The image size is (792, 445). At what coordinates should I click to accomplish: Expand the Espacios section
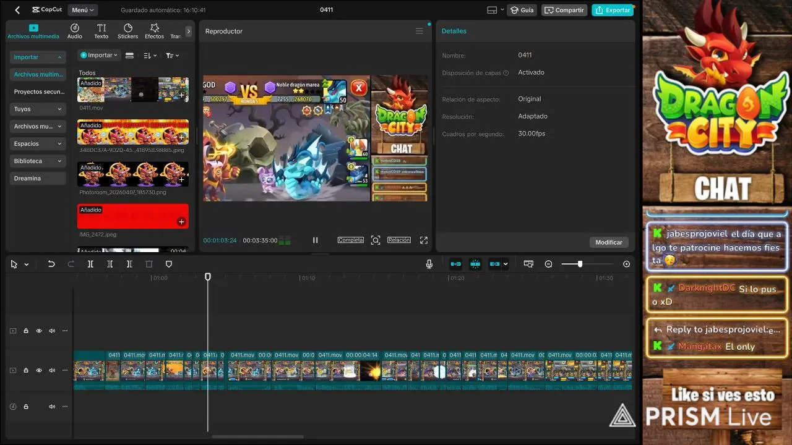38,143
